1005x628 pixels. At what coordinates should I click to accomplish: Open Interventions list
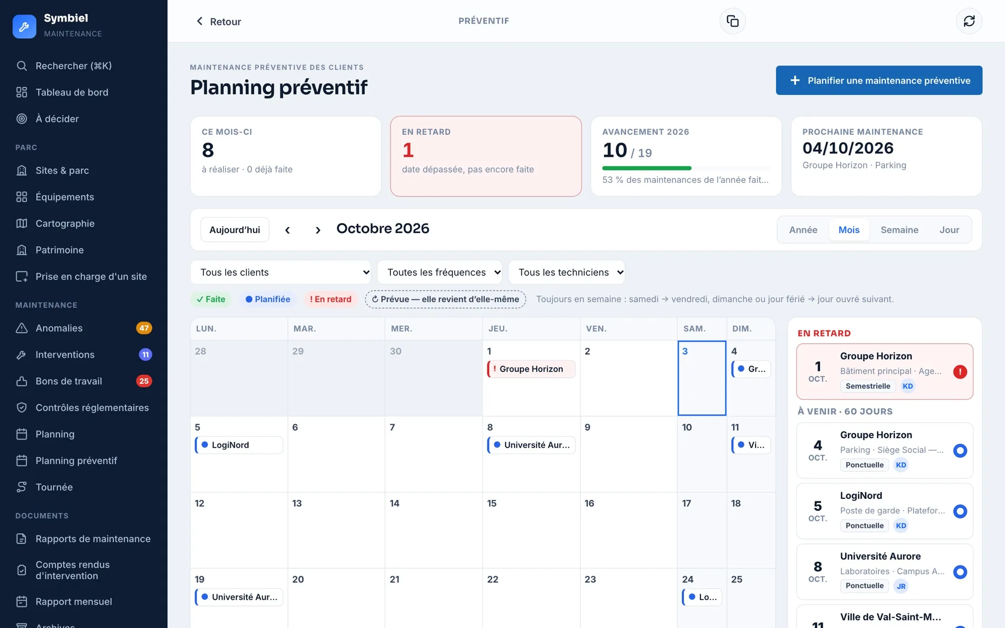[x=83, y=355]
